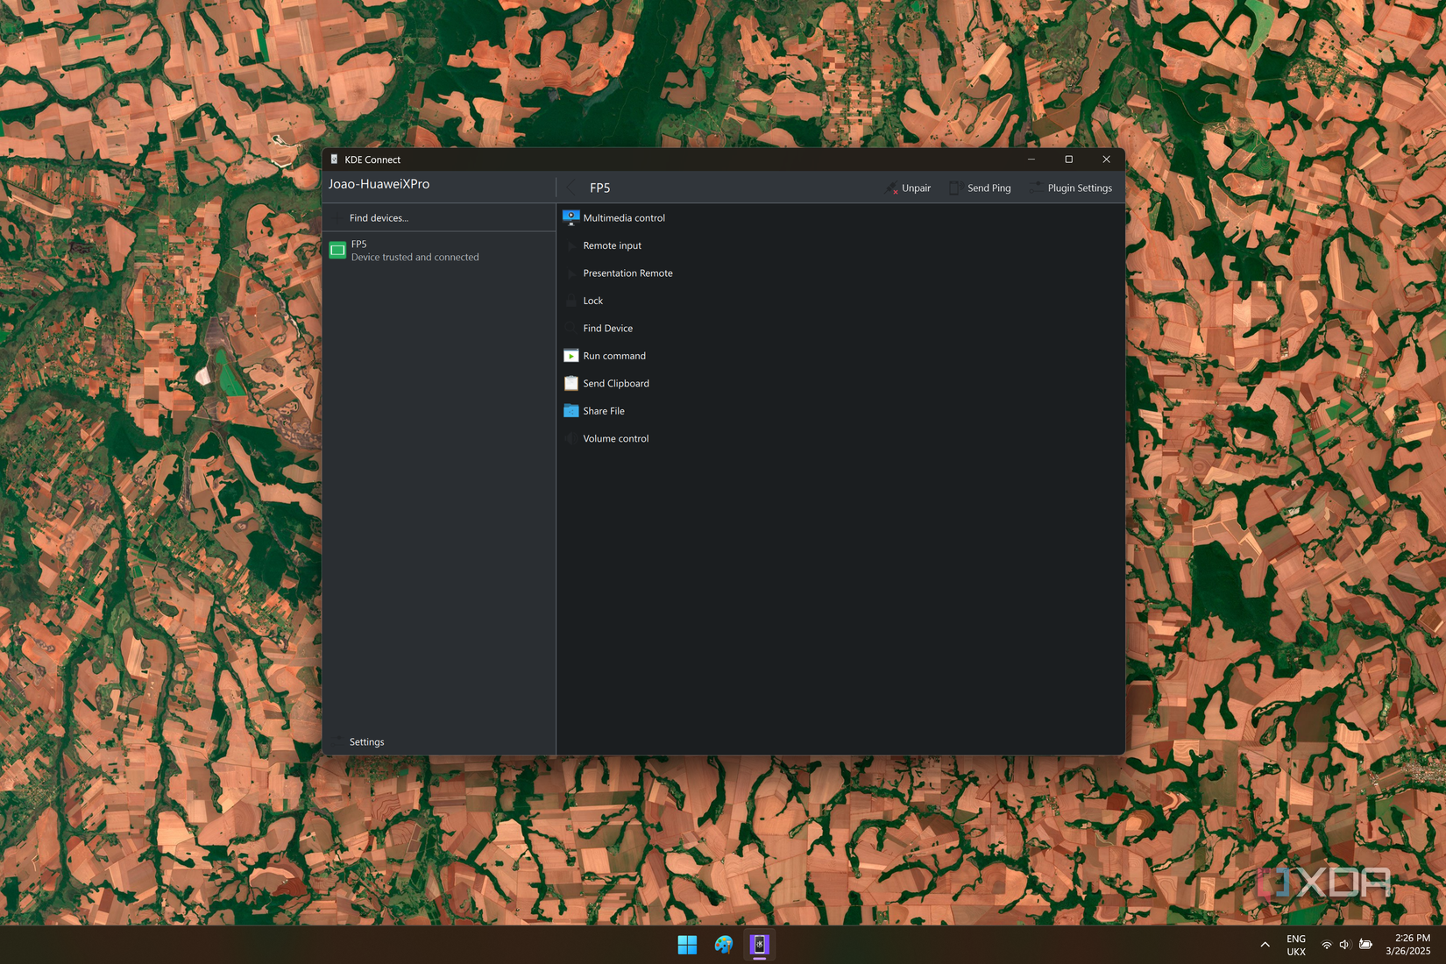Screen dimensions: 1446x964
Task: Click the speaker volume tray icon
Action: click(x=1344, y=945)
